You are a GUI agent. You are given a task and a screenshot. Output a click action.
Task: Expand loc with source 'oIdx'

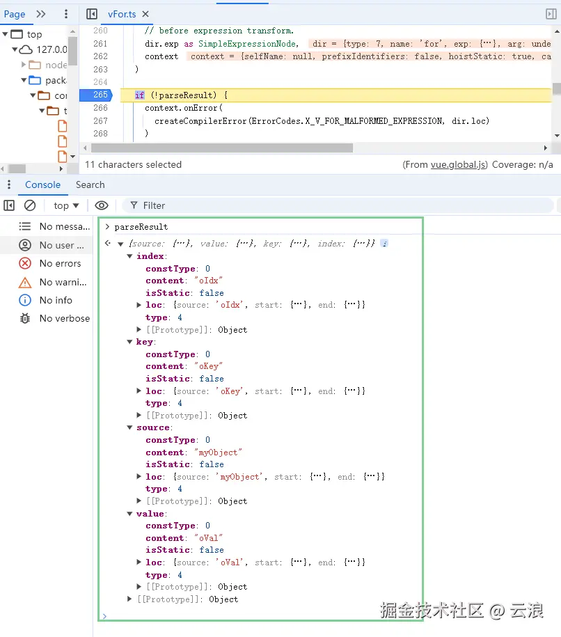click(139, 305)
